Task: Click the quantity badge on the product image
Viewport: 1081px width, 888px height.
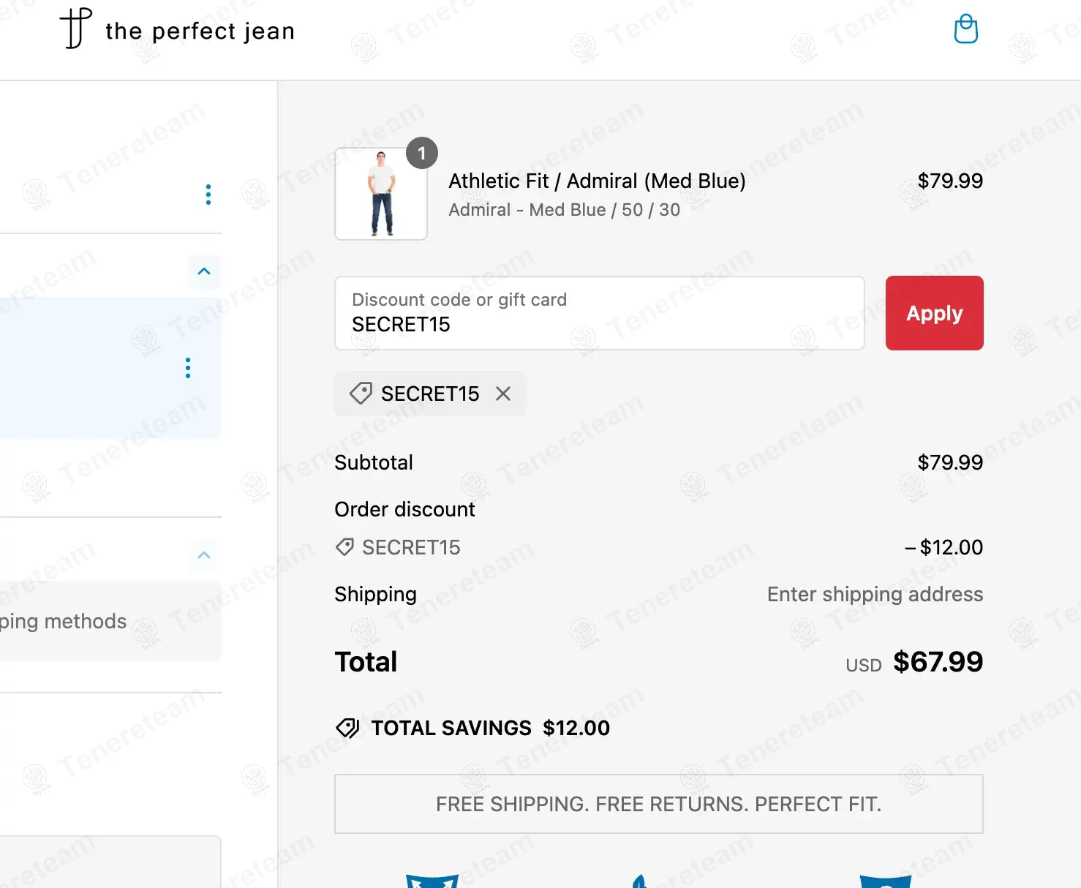Action: click(422, 153)
